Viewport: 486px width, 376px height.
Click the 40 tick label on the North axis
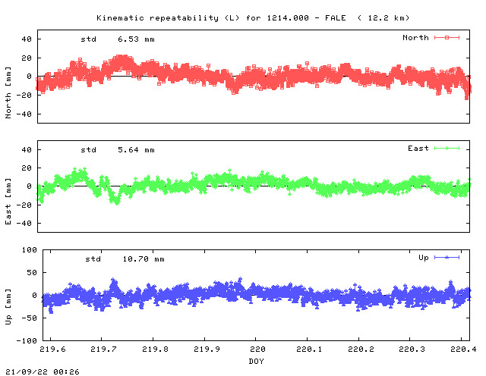coord(27,39)
